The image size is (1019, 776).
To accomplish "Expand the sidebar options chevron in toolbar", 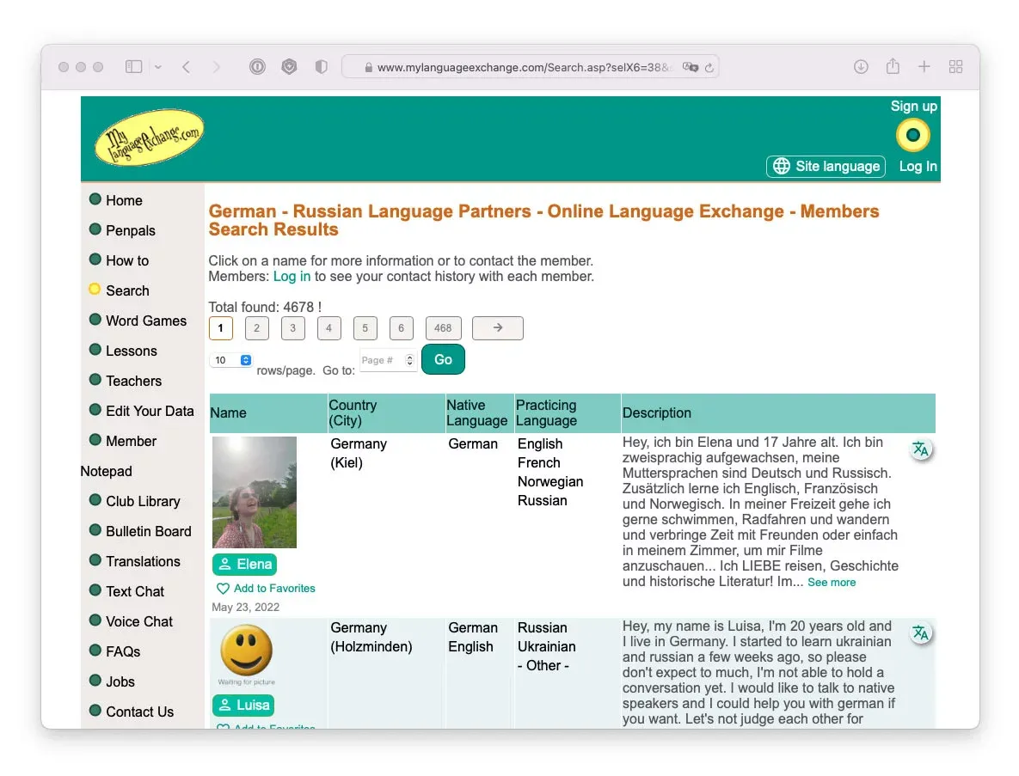I will point(158,67).
